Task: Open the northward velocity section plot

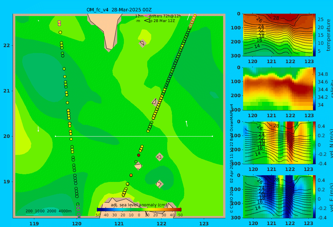Action: click(x=278, y=143)
